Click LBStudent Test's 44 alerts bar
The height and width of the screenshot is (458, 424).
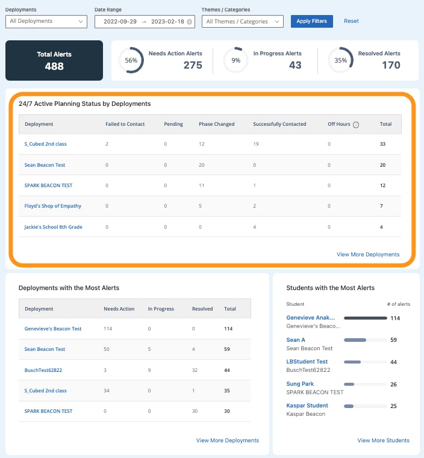click(366, 362)
